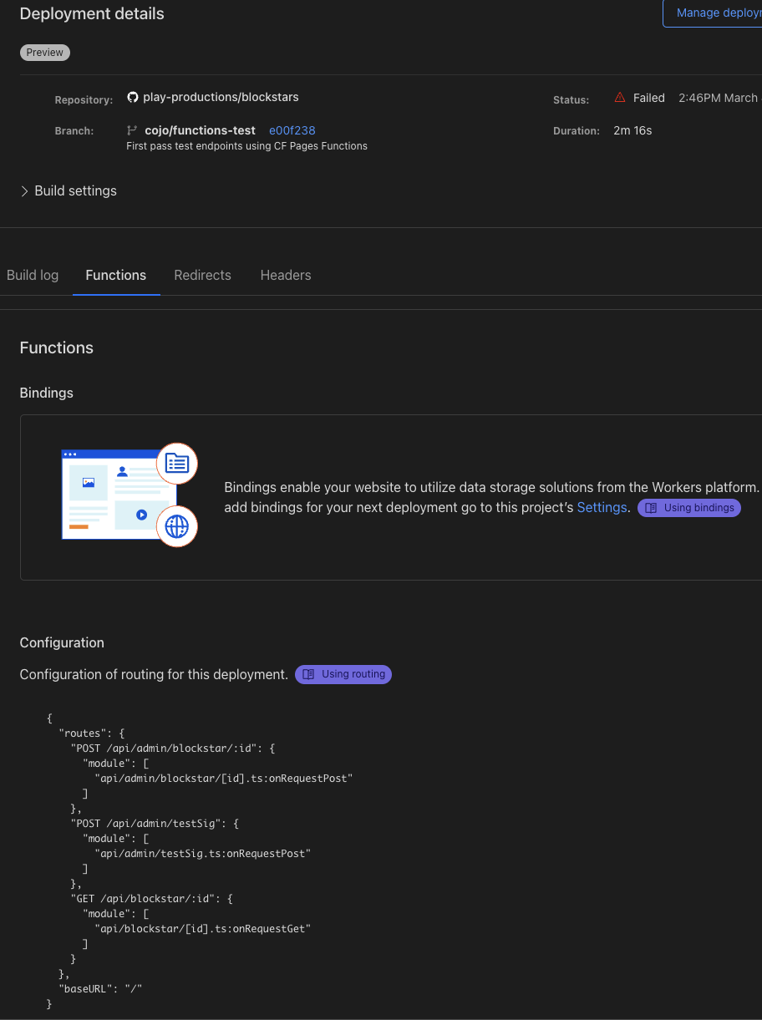Click the GitHub icon beside play-productions/blockstars

tap(133, 96)
